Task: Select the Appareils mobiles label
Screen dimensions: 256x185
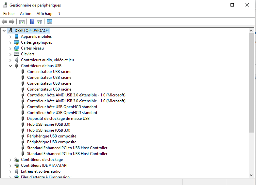Action: tap(36, 36)
